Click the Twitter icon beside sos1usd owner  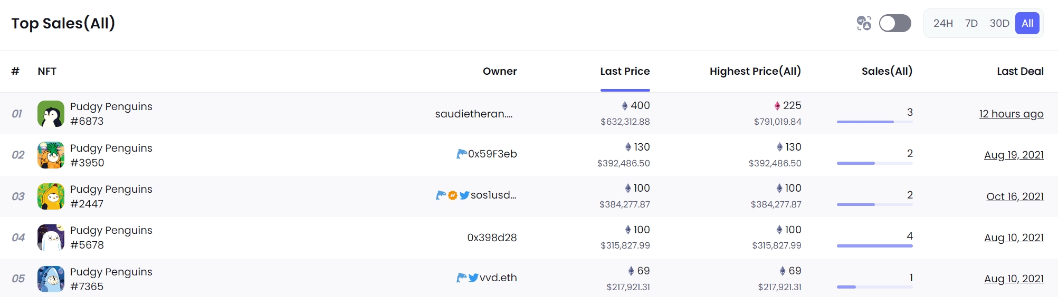464,195
